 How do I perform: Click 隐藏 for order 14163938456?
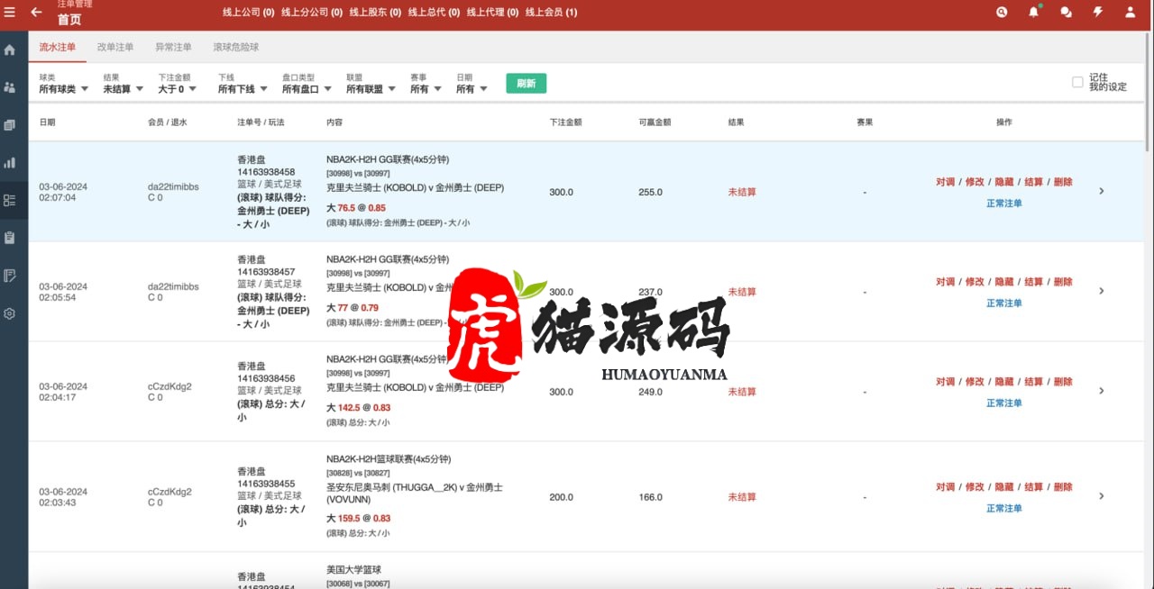click(1004, 382)
